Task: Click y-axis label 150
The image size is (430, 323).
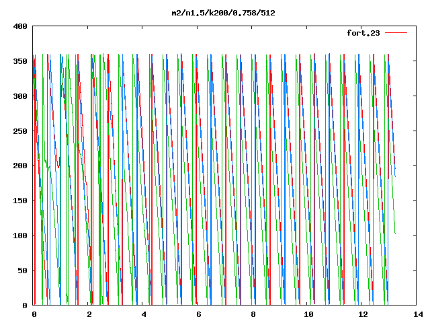Action: pyautogui.click(x=20, y=201)
